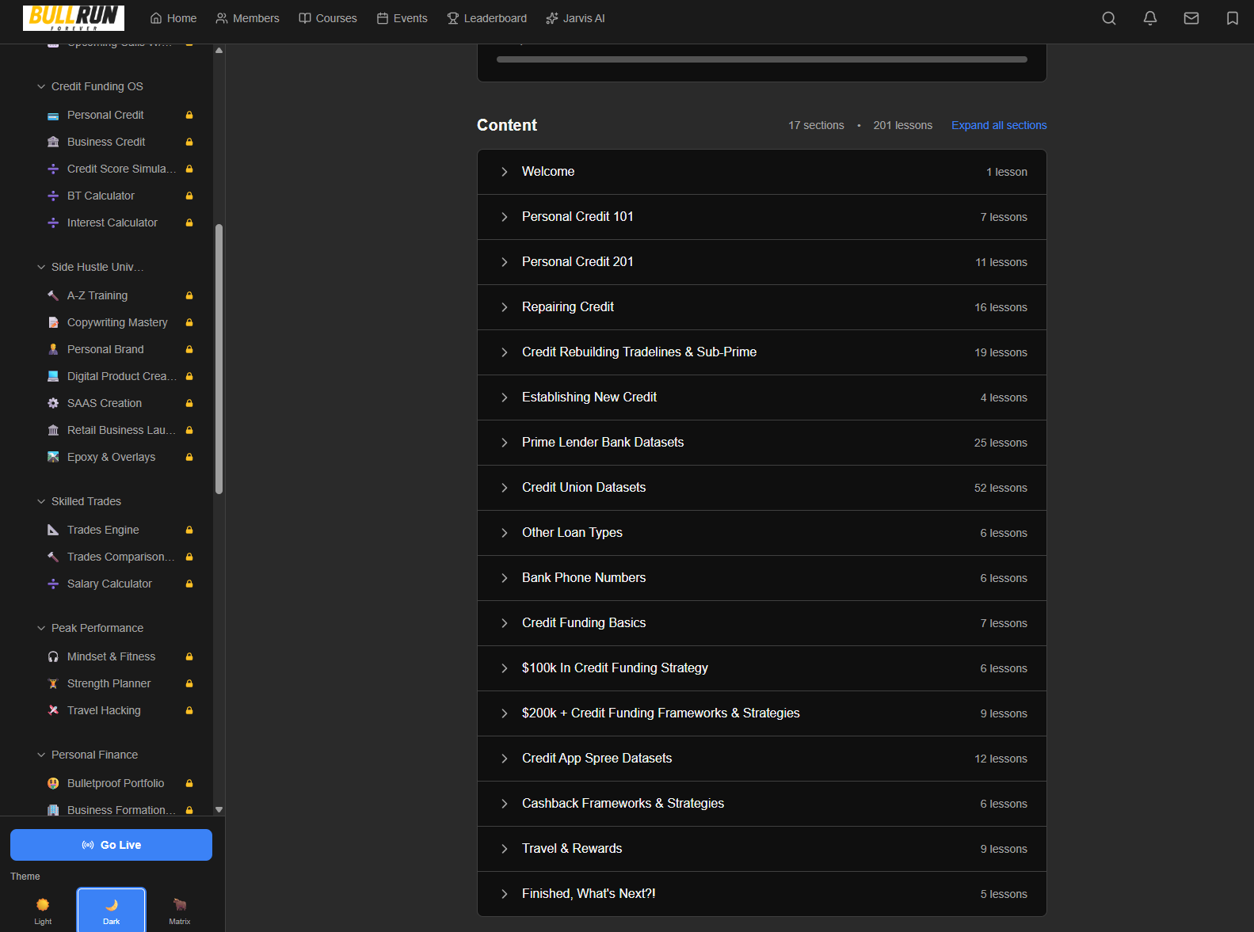Open the search icon in top bar
Screen dimensions: 1254x932
coord(1109,18)
